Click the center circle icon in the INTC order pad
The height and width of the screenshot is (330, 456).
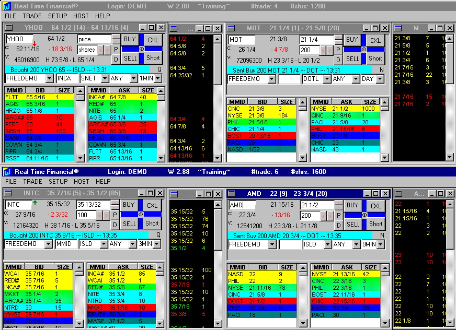141,215
